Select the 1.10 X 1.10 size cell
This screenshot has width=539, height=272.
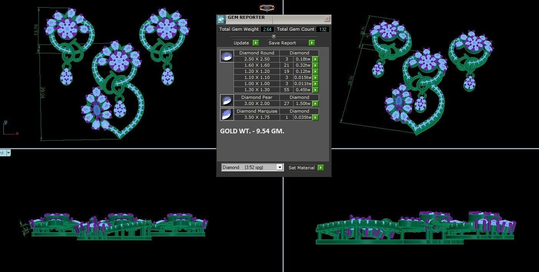257,77
